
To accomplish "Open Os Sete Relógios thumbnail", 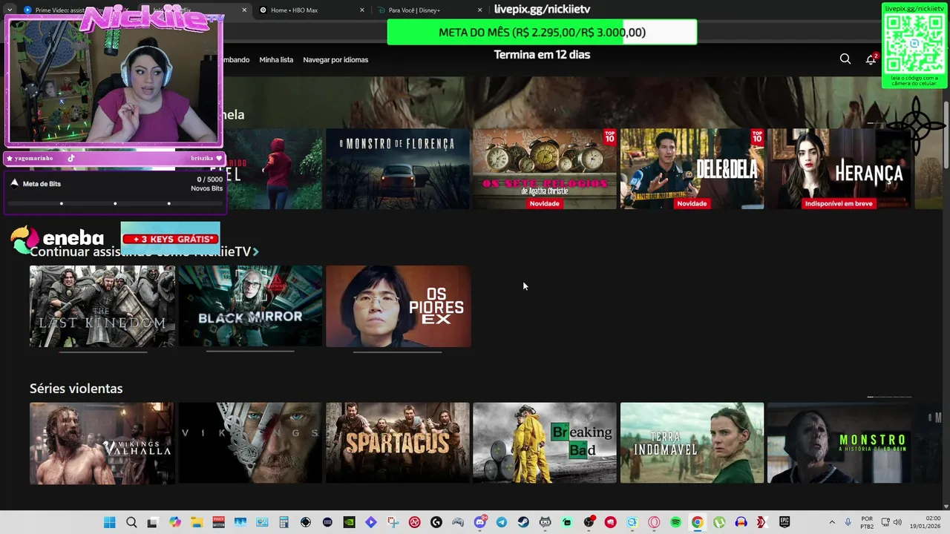I will 545,169.
